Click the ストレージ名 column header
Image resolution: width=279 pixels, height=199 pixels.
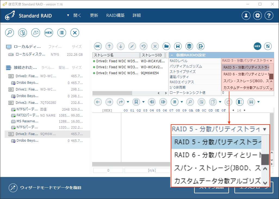[x=116, y=55]
